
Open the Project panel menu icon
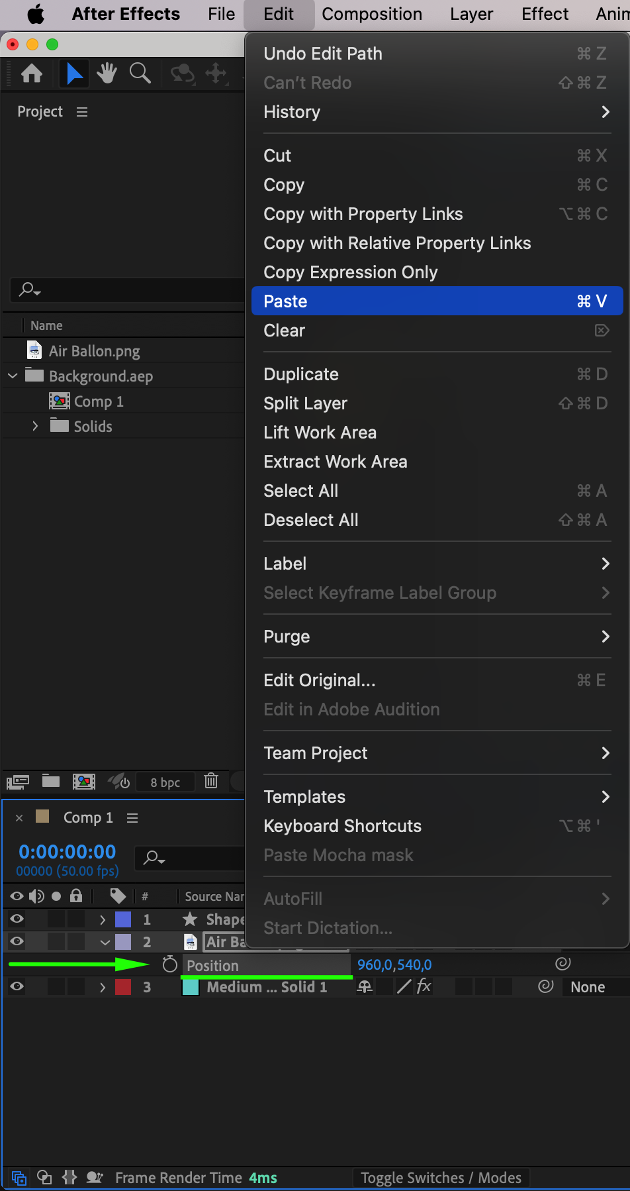[x=82, y=112]
